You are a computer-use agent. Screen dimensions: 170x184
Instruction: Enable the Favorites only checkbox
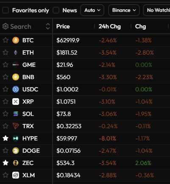pos(6,10)
